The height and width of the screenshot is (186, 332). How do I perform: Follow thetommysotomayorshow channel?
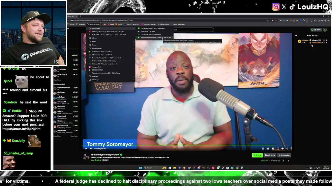tap(258, 155)
